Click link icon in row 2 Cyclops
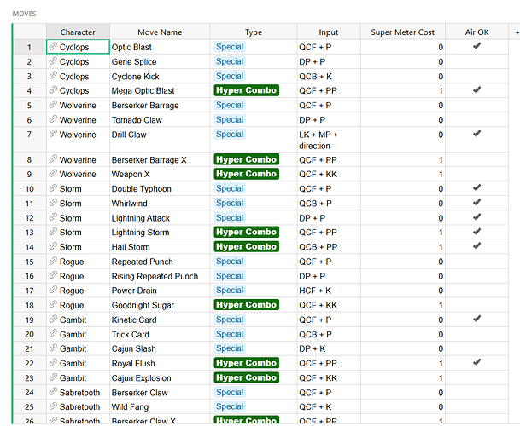 point(53,61)
